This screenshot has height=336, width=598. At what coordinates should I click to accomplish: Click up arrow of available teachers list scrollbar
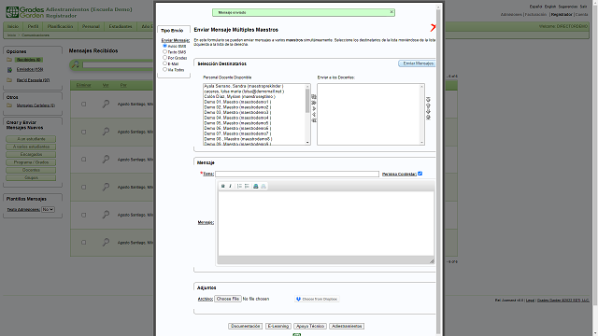click(x=307, y=87)
